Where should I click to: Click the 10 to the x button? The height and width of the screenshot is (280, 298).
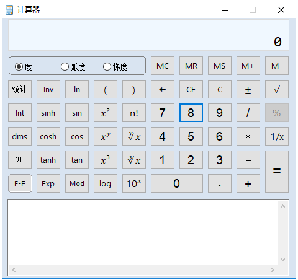pyautogui.click(x=134, y=183)
